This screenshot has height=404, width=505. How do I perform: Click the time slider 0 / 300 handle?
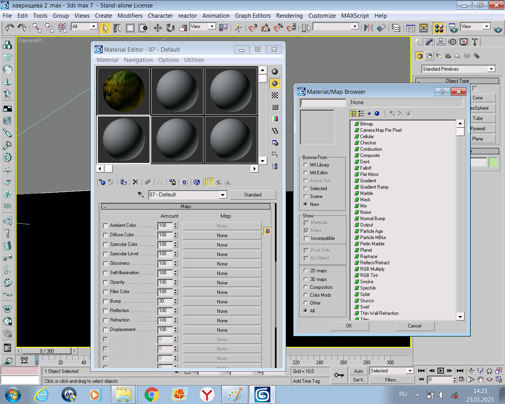click(47, 351)
